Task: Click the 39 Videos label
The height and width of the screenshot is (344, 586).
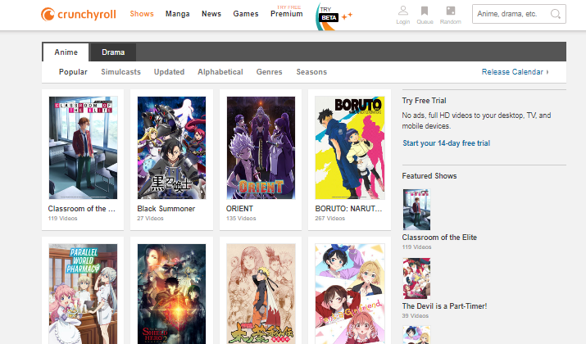Action: (x=416, y=316)
